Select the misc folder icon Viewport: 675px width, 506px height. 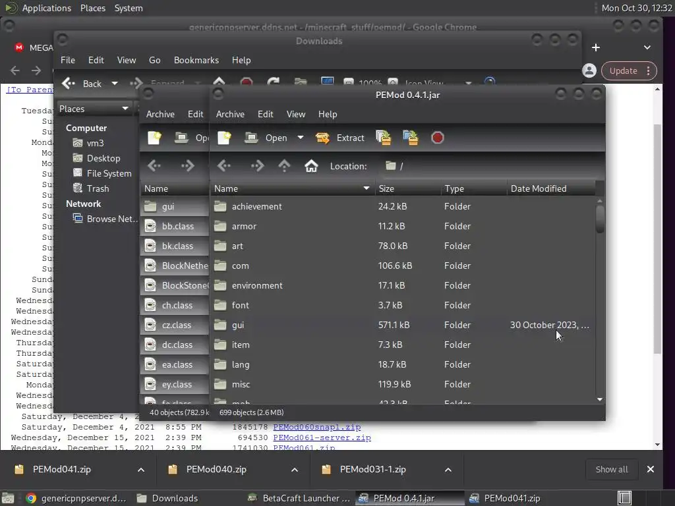220,385
